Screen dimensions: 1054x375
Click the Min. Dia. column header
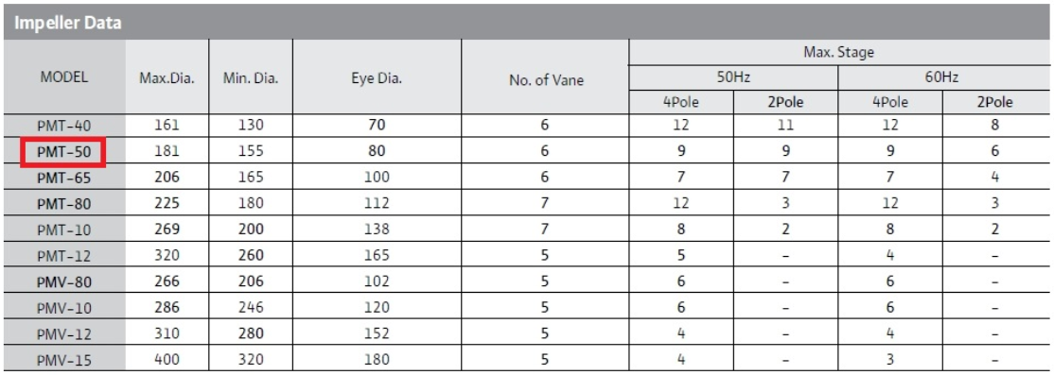click(251, 77)
